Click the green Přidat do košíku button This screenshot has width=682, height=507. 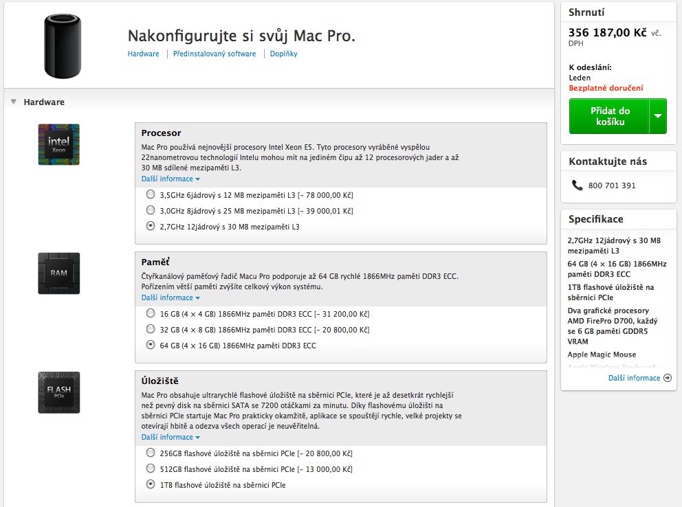(609, 116)
